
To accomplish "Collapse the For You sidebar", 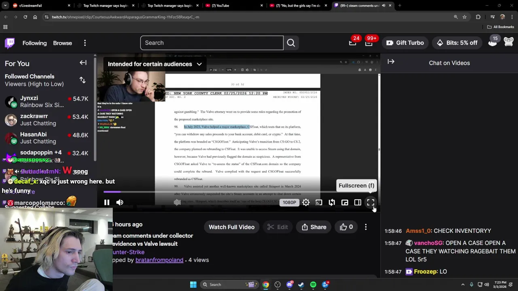I will [83, 63].
